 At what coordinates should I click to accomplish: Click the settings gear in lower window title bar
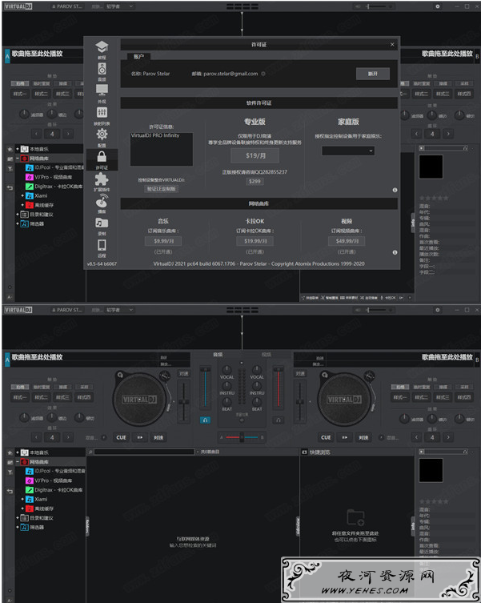[438, 310]
